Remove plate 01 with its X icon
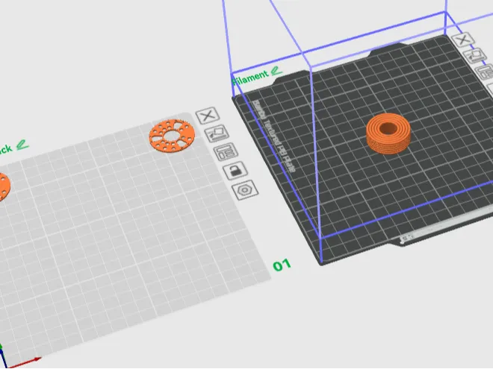Screen dimensions: 493x369 208,116
